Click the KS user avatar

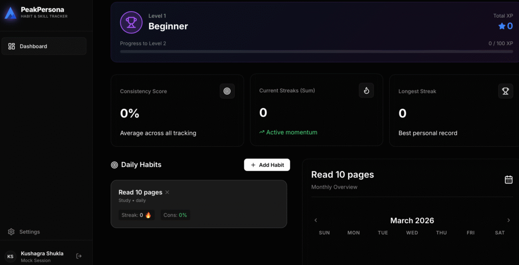click(10, 256)
